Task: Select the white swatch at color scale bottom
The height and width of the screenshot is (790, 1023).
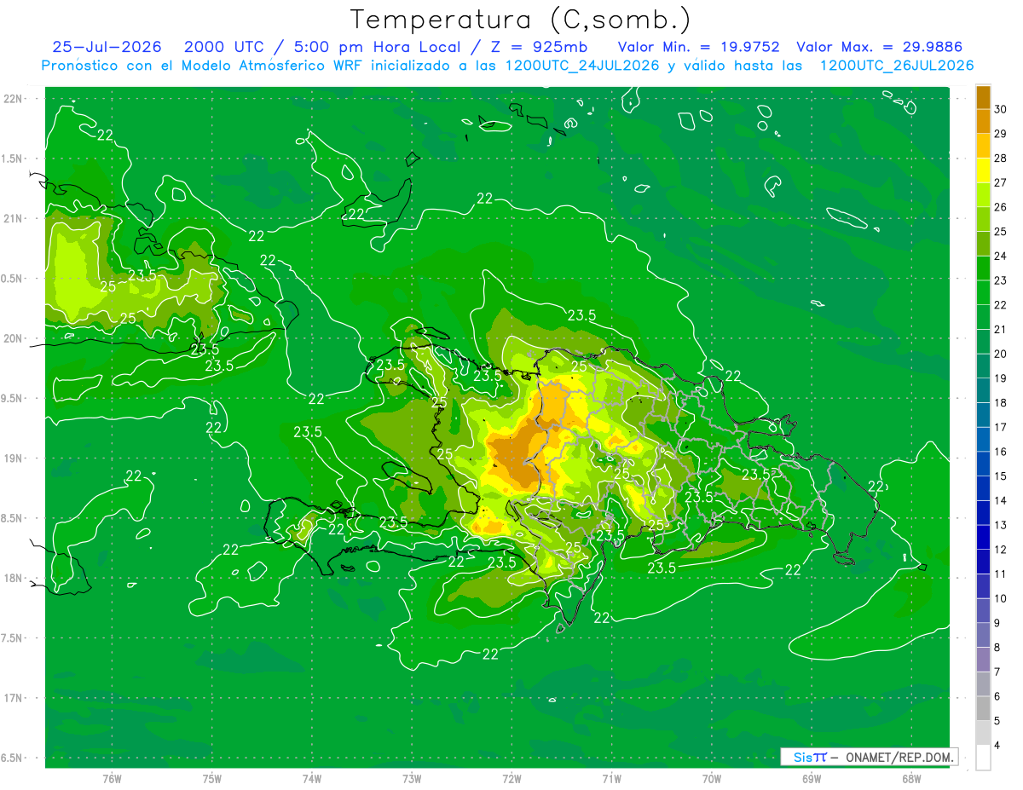Action: pyautogui.click(x=983, y=758)
